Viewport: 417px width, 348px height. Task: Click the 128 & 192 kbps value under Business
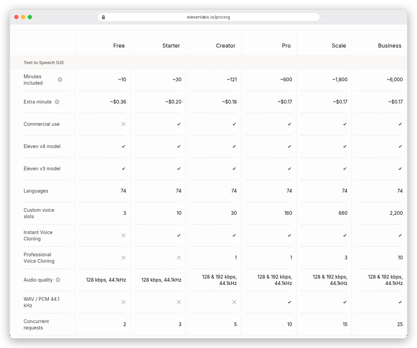(x=385, y=280)
